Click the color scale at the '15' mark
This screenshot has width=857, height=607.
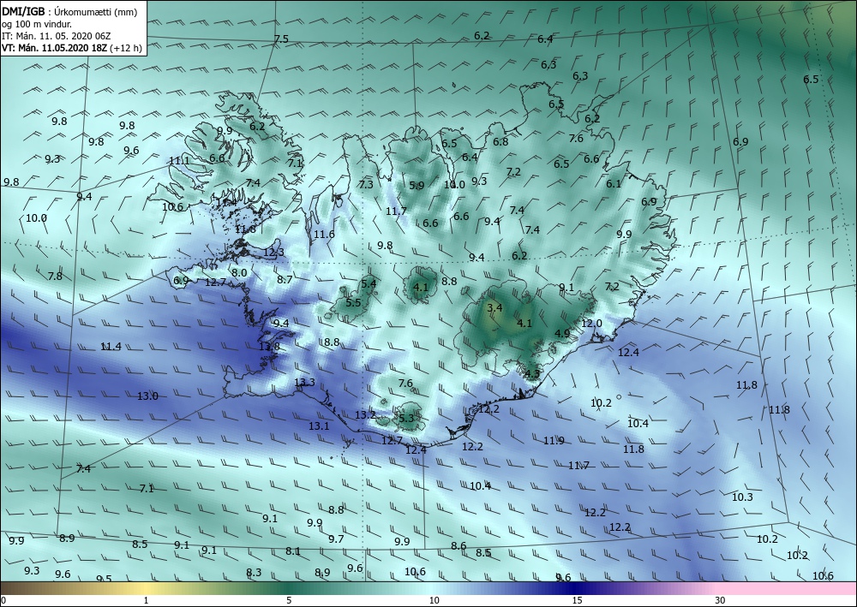pos(577,588)
